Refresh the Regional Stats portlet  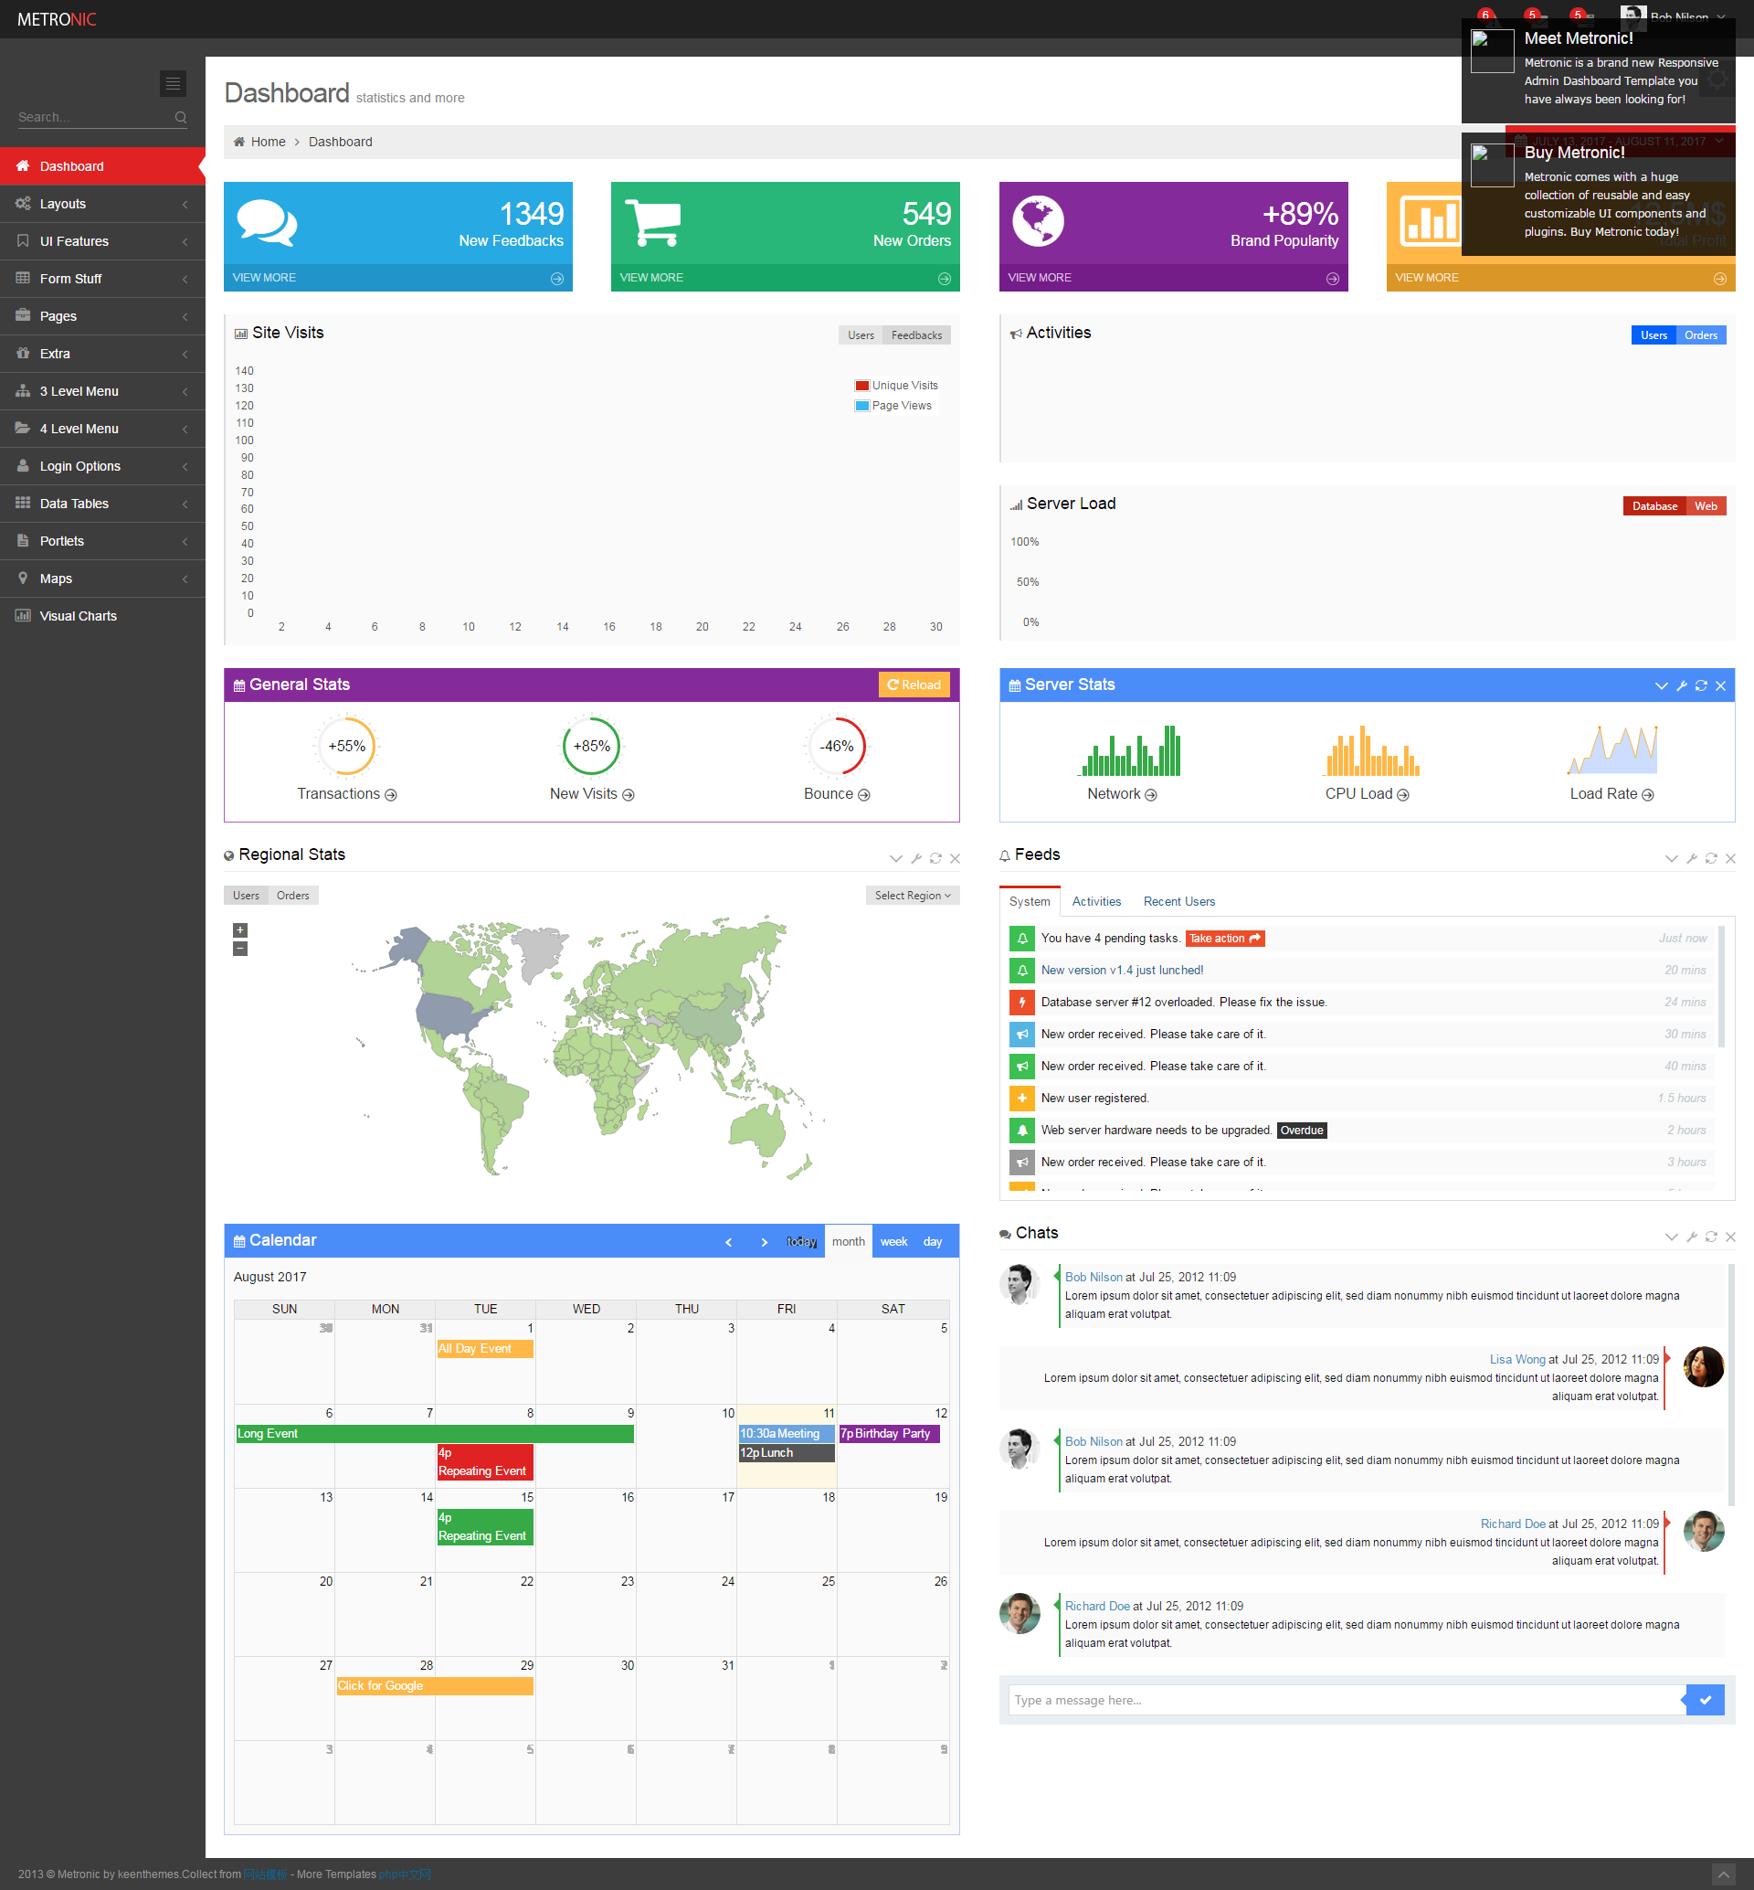point(935,858)
